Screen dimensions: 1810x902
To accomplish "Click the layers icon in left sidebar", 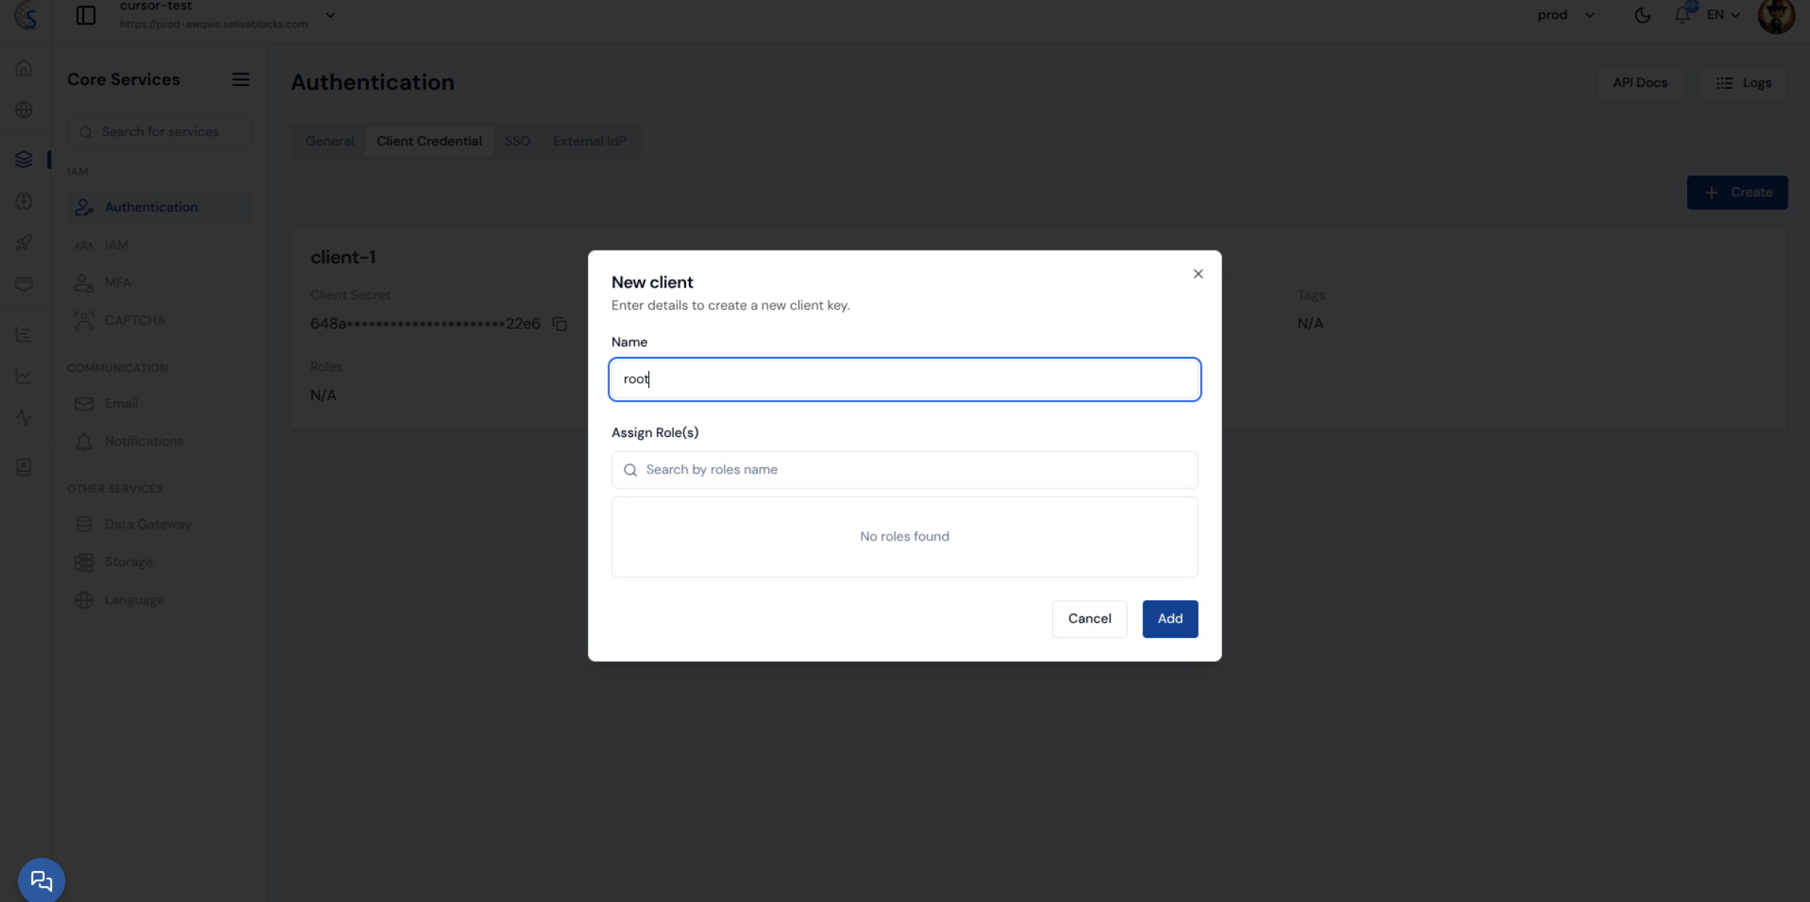I will point(24,159).
